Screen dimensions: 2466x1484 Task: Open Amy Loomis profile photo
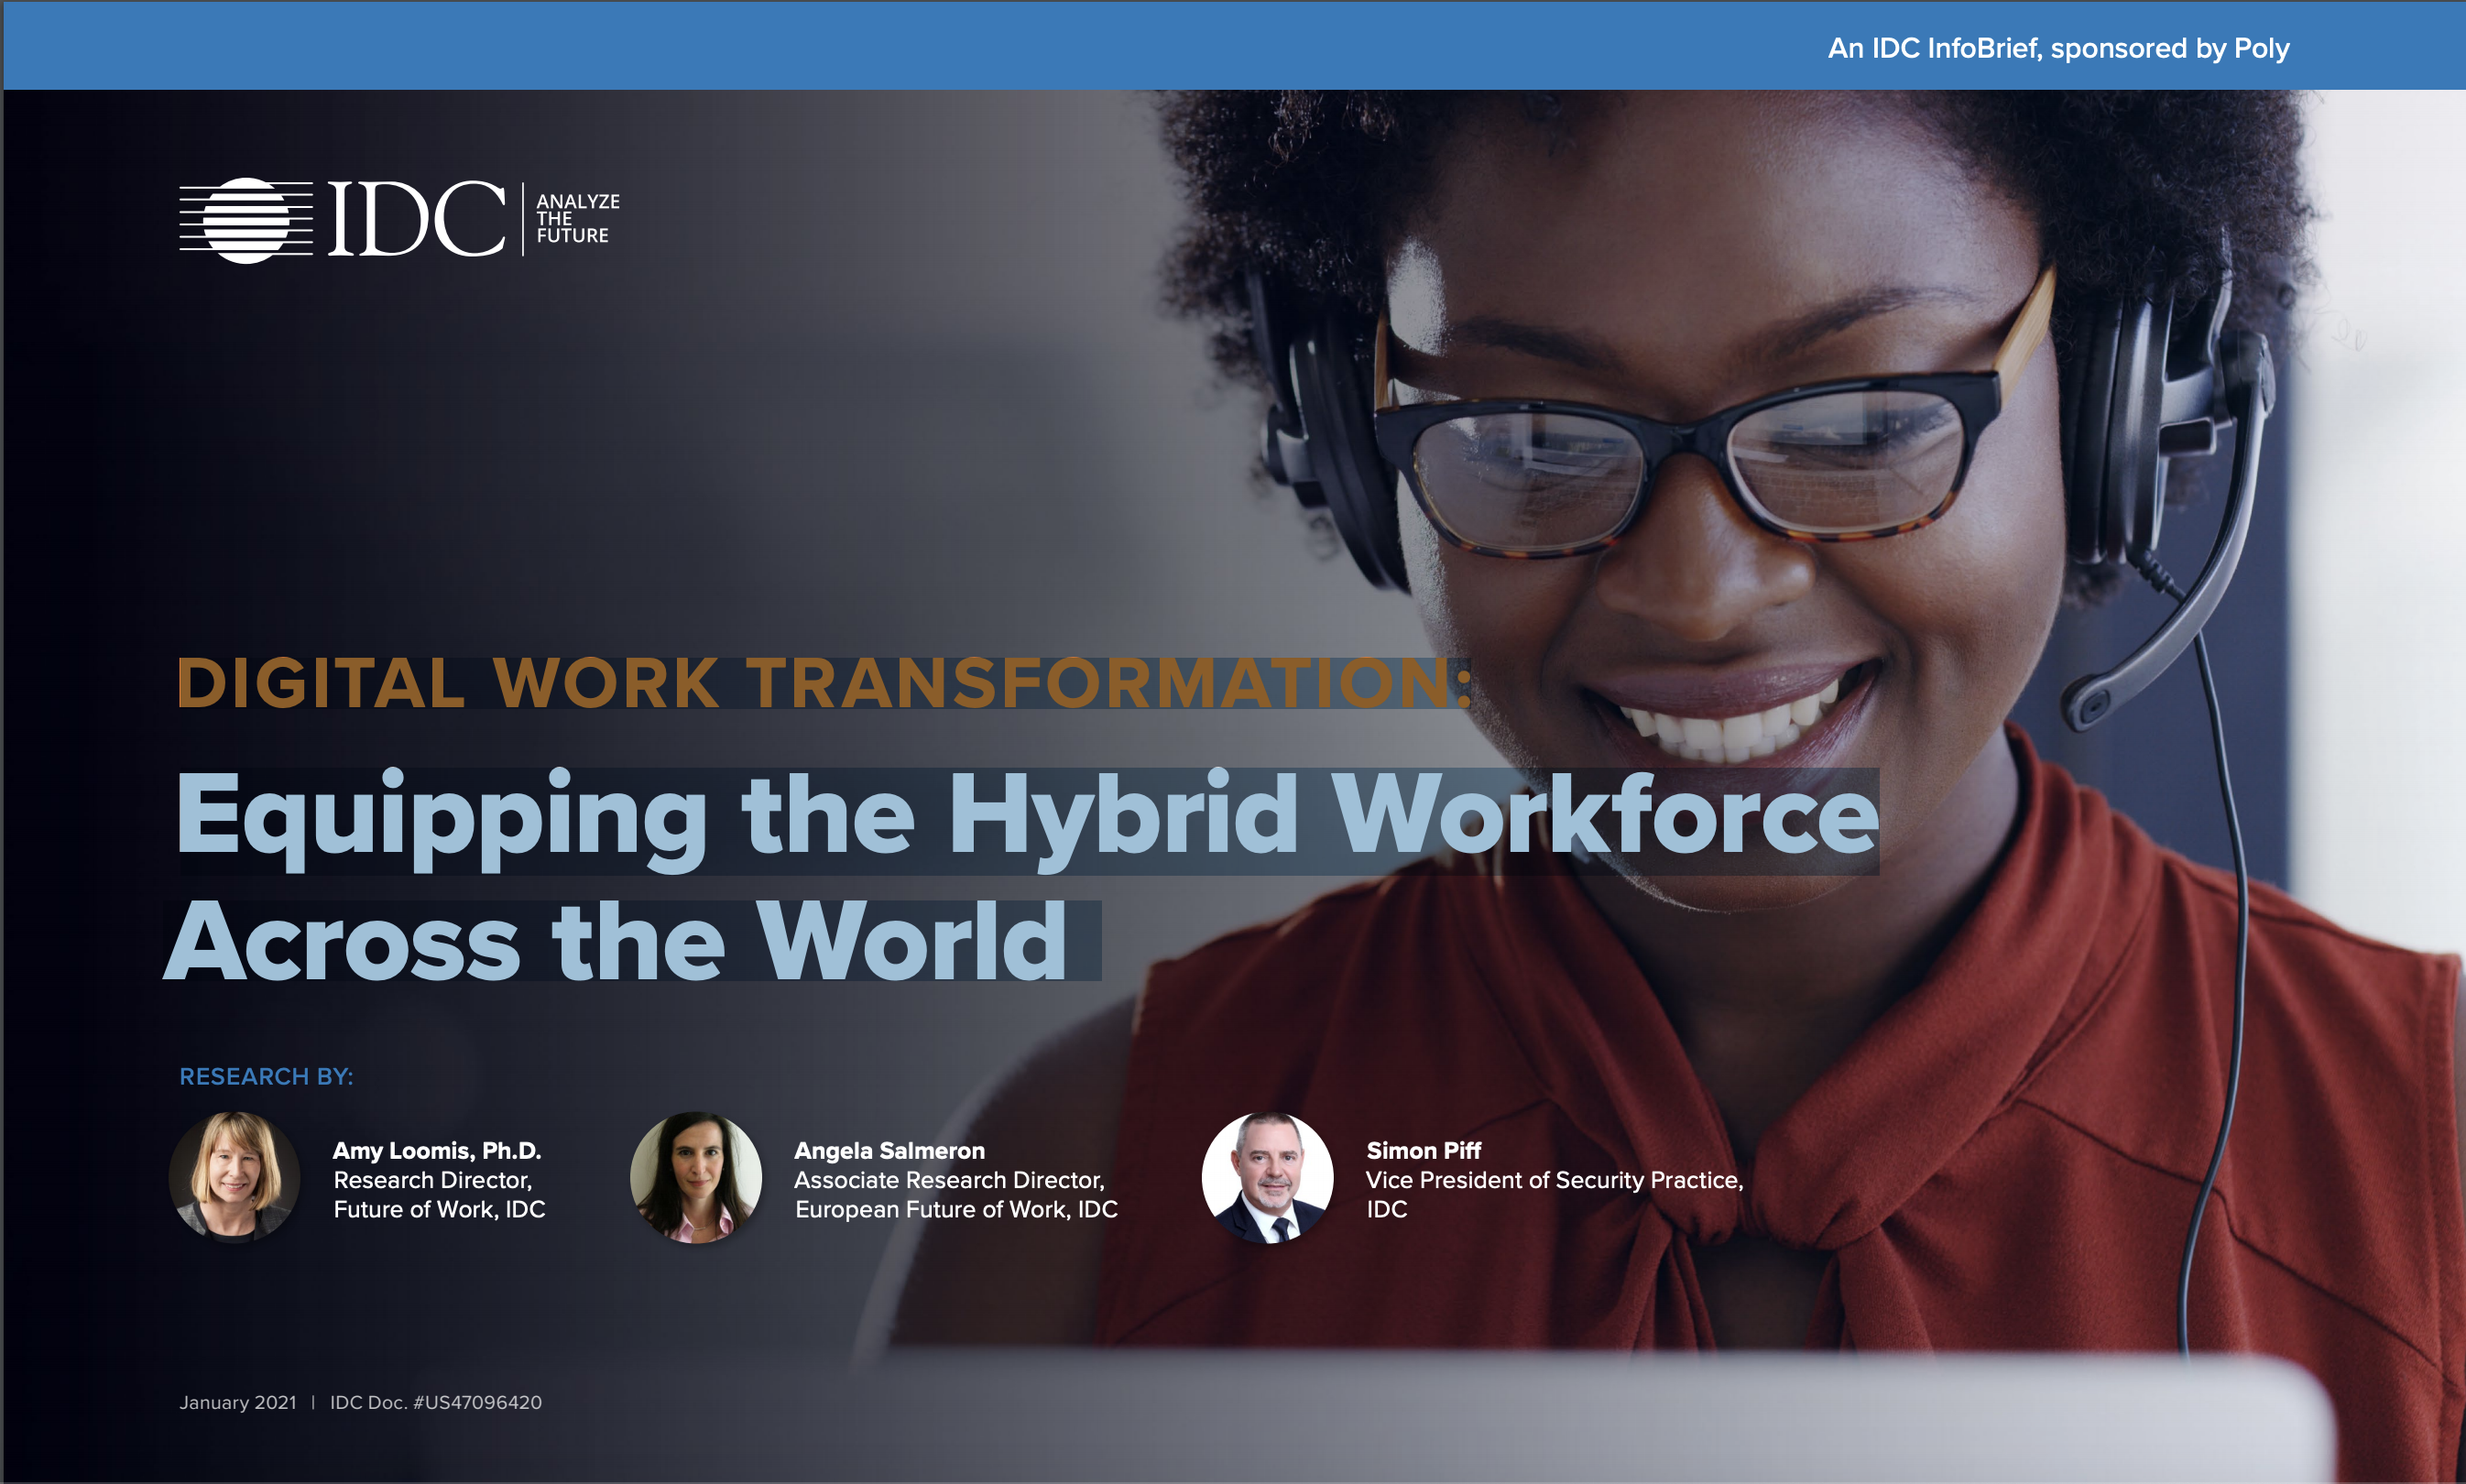[235, 1177]
